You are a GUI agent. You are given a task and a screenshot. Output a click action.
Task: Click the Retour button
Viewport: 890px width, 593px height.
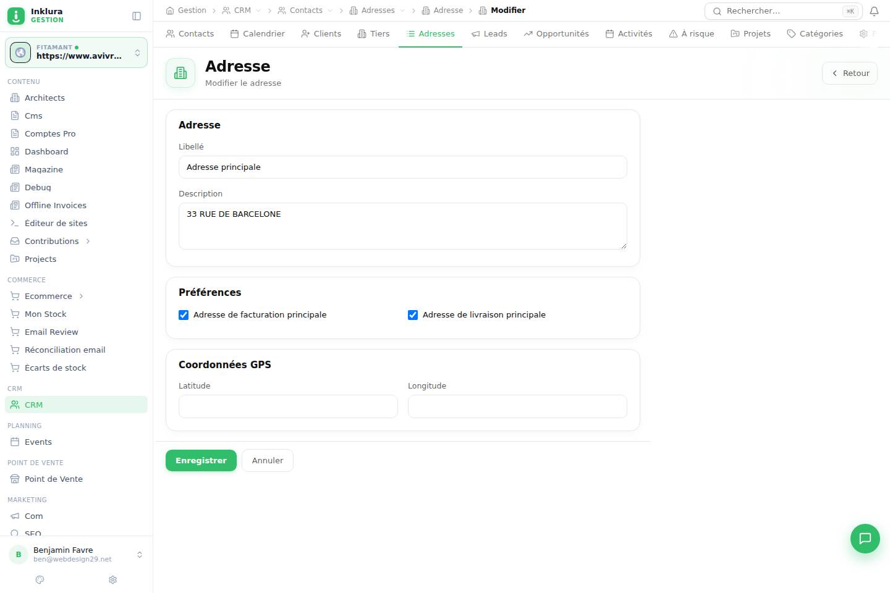click(x=850, y=73)
